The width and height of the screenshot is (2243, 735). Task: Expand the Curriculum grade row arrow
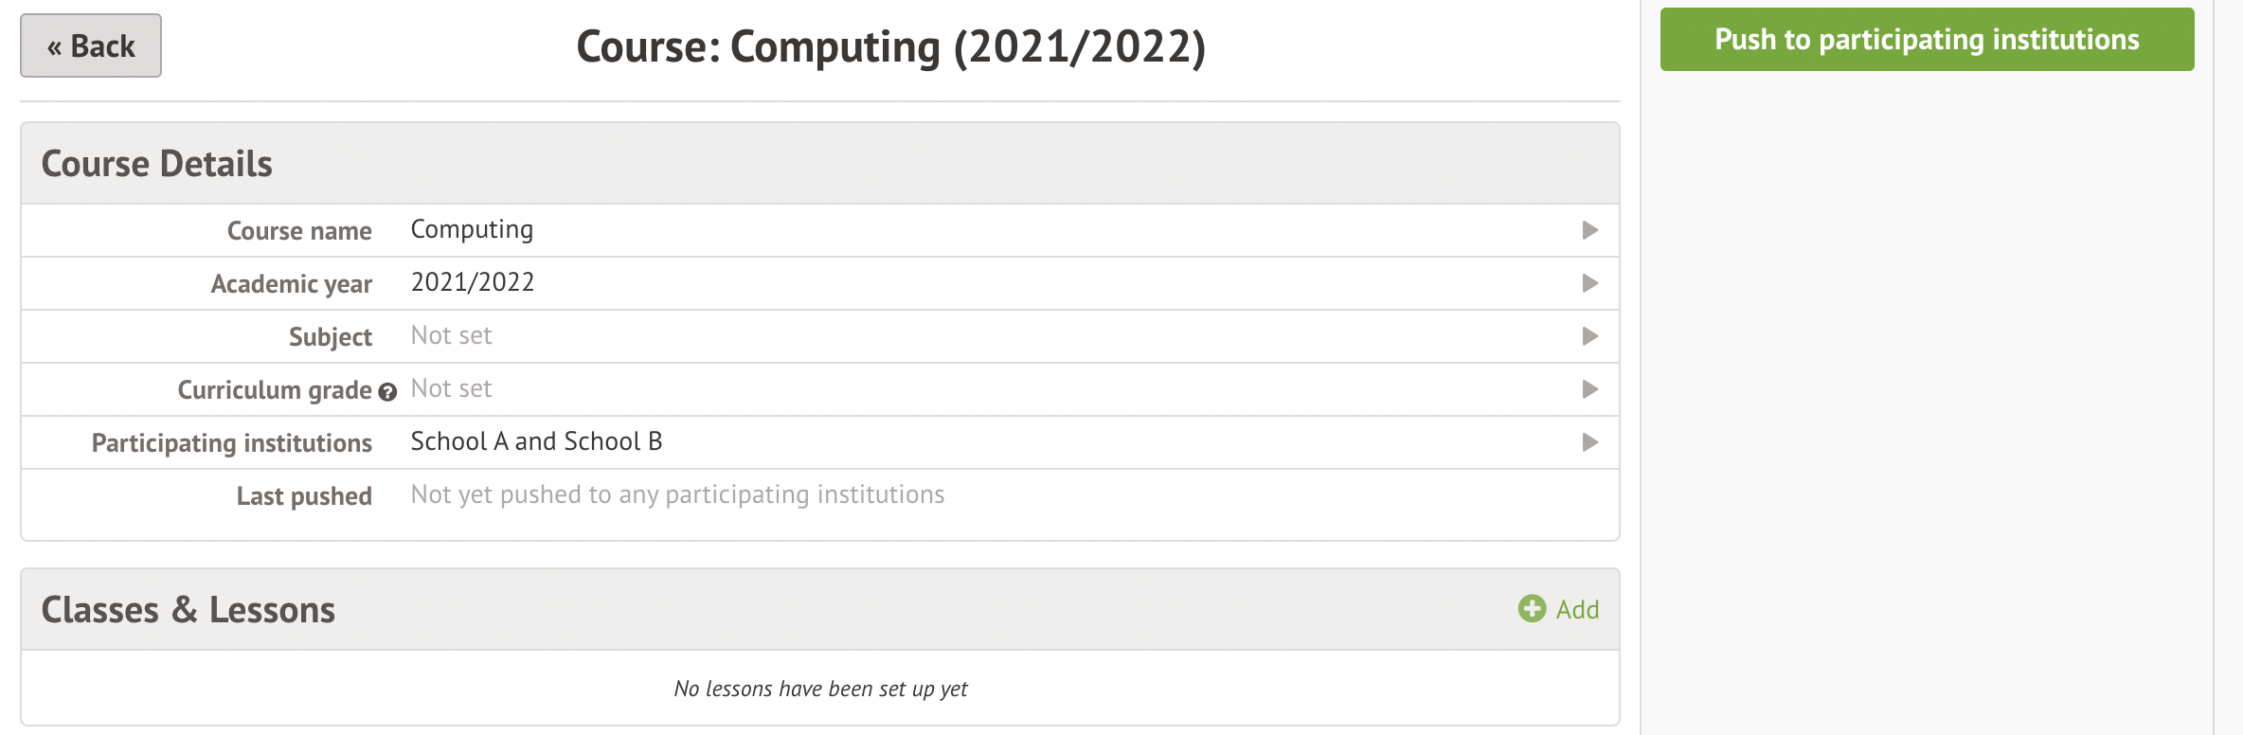[x=1590, y=389]
